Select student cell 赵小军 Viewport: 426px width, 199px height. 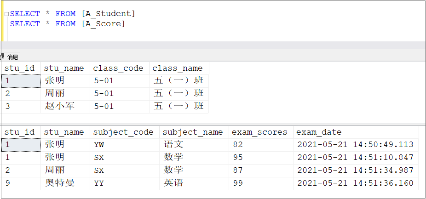point(60,107)
